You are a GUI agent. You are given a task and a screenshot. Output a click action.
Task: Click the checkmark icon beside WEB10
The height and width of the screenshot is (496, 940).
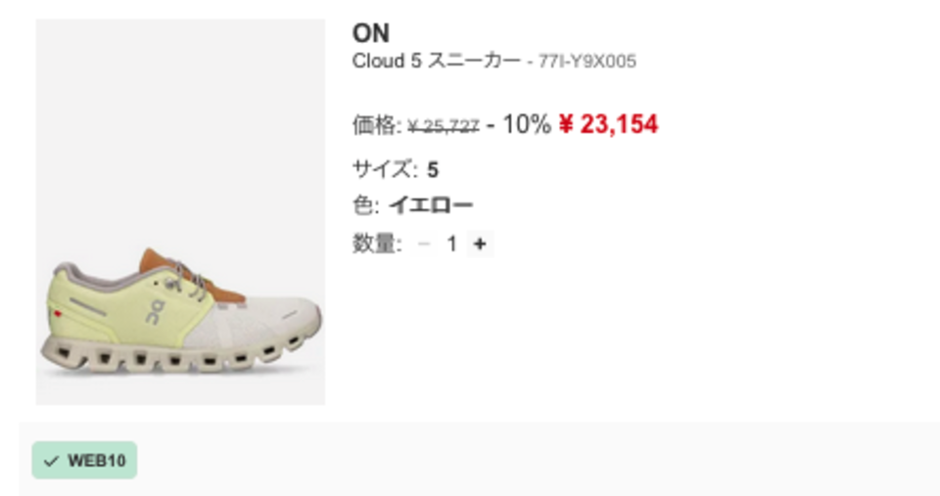(52, 461)
